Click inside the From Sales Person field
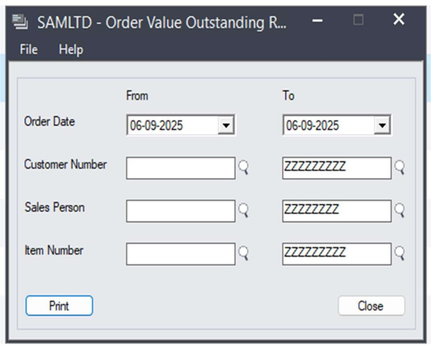This screenshot has height=346, width=431. [181, 211]
